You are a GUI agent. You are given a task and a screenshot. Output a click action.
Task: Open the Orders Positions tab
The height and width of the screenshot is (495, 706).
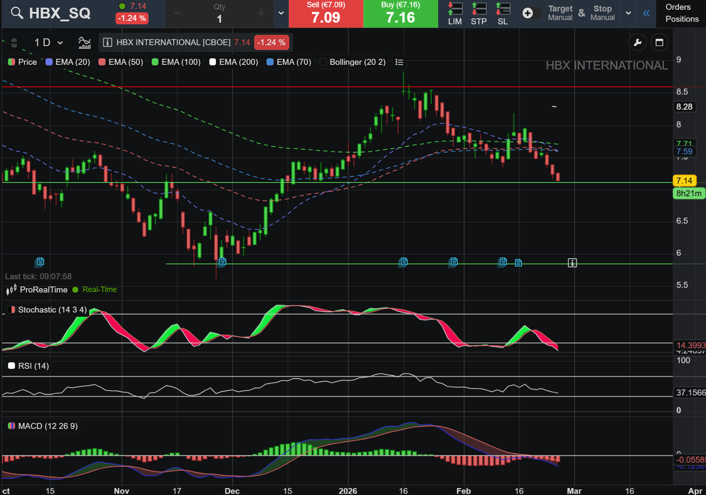click(x=682, y=13)
